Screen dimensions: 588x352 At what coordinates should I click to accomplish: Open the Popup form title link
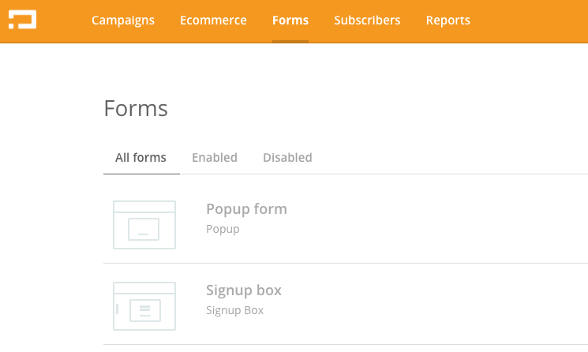(x=246, y=209)
